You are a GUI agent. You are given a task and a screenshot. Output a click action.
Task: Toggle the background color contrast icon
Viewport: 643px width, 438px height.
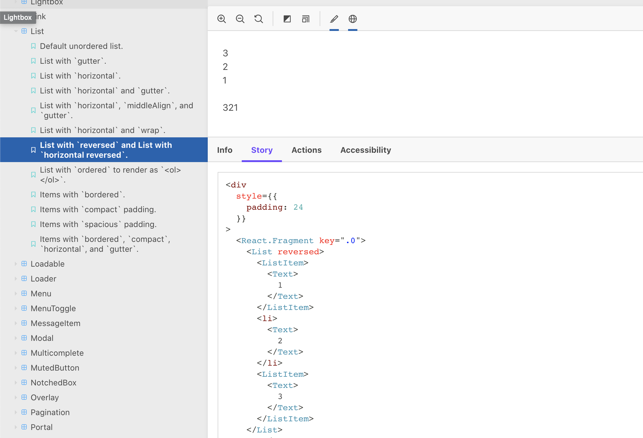click(x=287, y=19)
